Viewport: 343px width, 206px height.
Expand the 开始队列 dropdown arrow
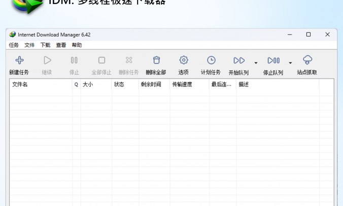(256, 63)
